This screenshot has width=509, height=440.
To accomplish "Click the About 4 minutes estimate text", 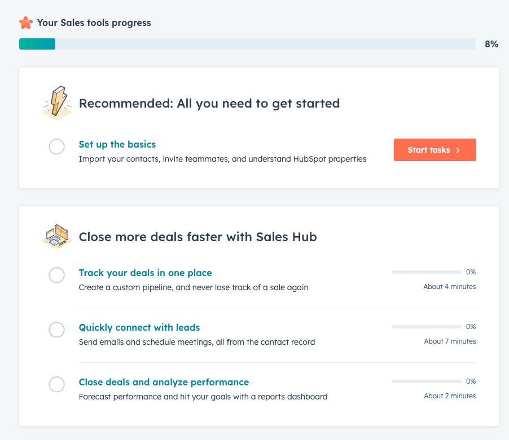I will (450, 287).
